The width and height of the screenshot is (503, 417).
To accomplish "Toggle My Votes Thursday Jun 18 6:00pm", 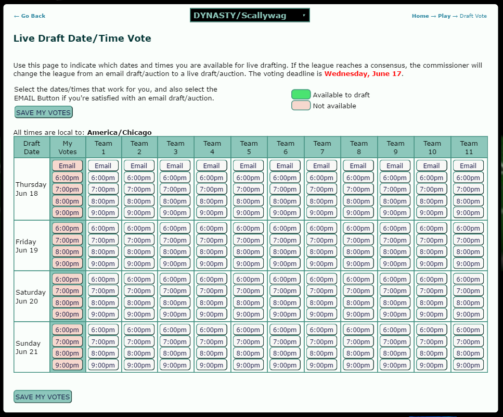I will coord(67,178).
